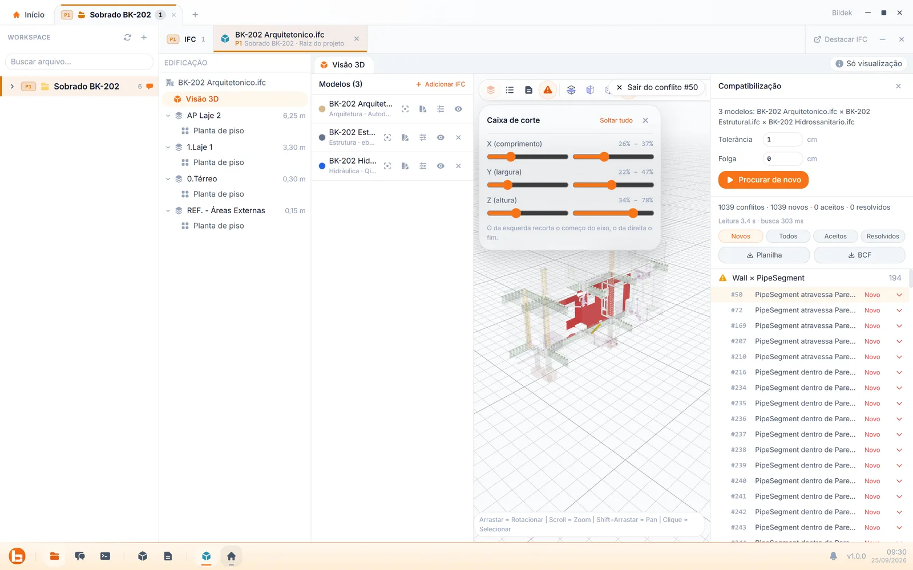Open settings sliders for BK-202 Est... model
The width and height of the screenshot is (913, 570).
pos(423,137)
